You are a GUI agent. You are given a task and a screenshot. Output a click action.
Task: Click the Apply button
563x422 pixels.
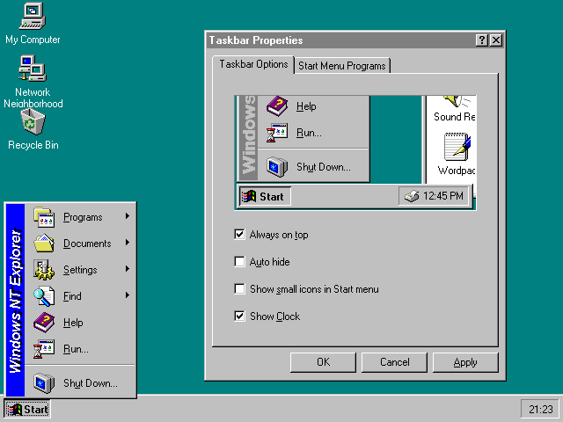pos(465,362)
